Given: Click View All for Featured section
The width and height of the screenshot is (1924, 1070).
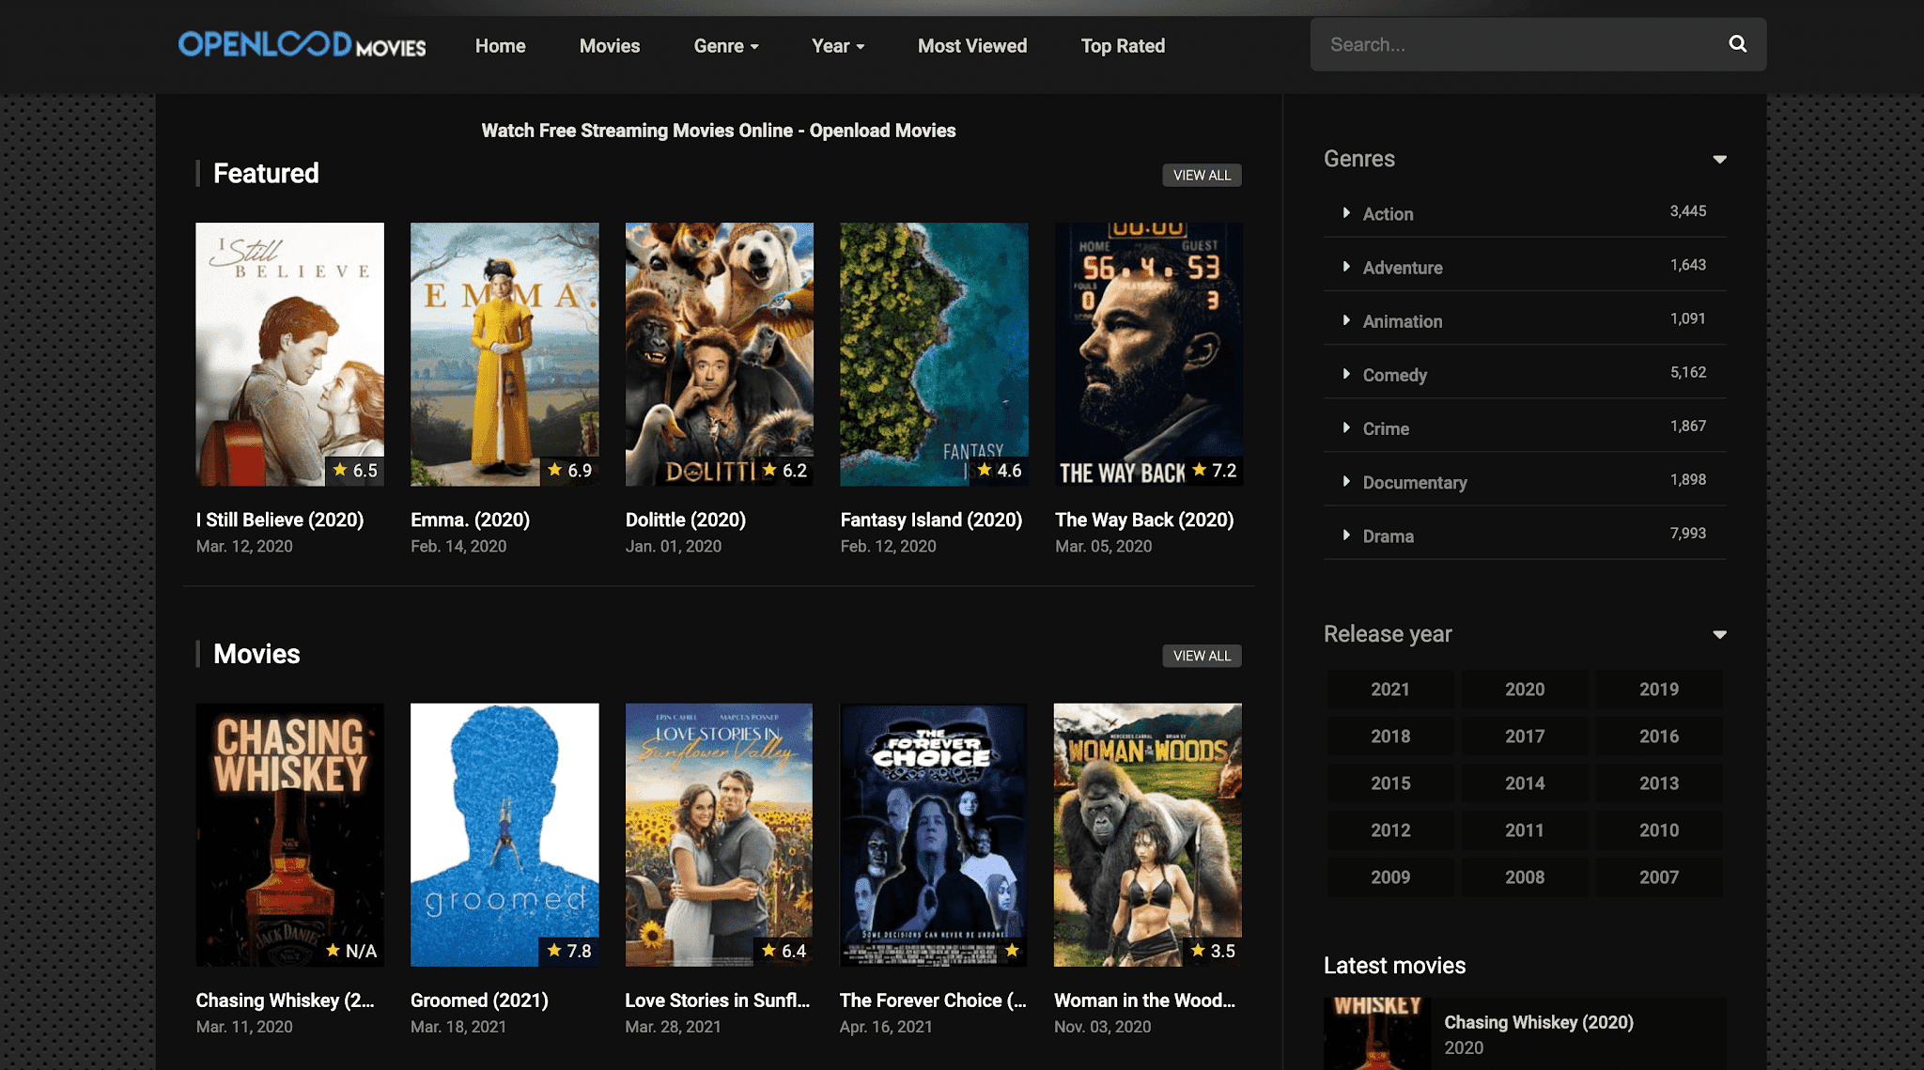Looking at the screenshot, I should point(1202,176).
